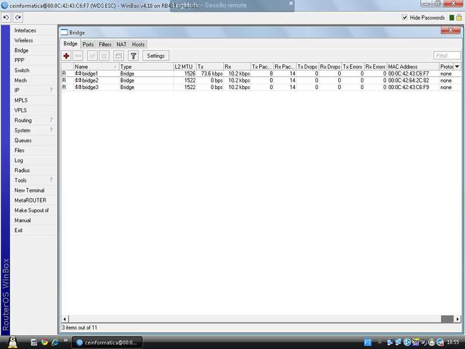Click the on-screen keyboard taskbar icon
This screenshot has height=349, width=465.
pos(34,342)
